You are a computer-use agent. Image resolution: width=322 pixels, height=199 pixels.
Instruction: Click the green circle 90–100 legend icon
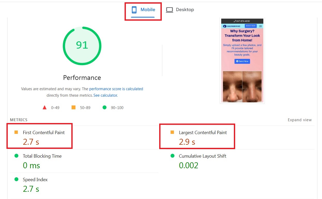tap(104, 108)
